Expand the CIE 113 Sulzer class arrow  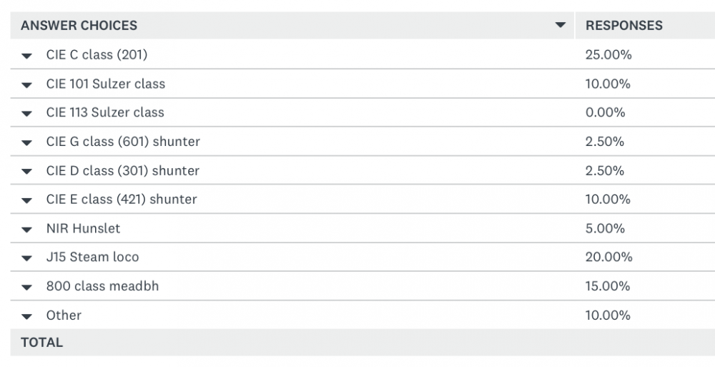tap(27, 113)
